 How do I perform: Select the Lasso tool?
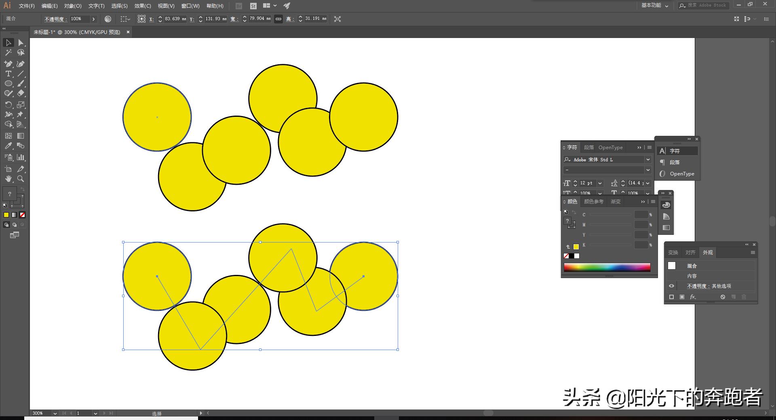pyautogui.click(x=21, y=53)
